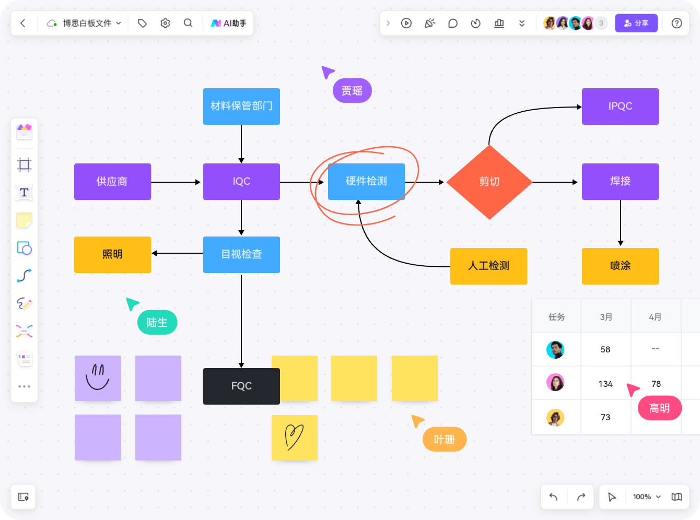The image size is (700, 520).
Task: Click the 任务 table header cell
Action: click(556, 316)
